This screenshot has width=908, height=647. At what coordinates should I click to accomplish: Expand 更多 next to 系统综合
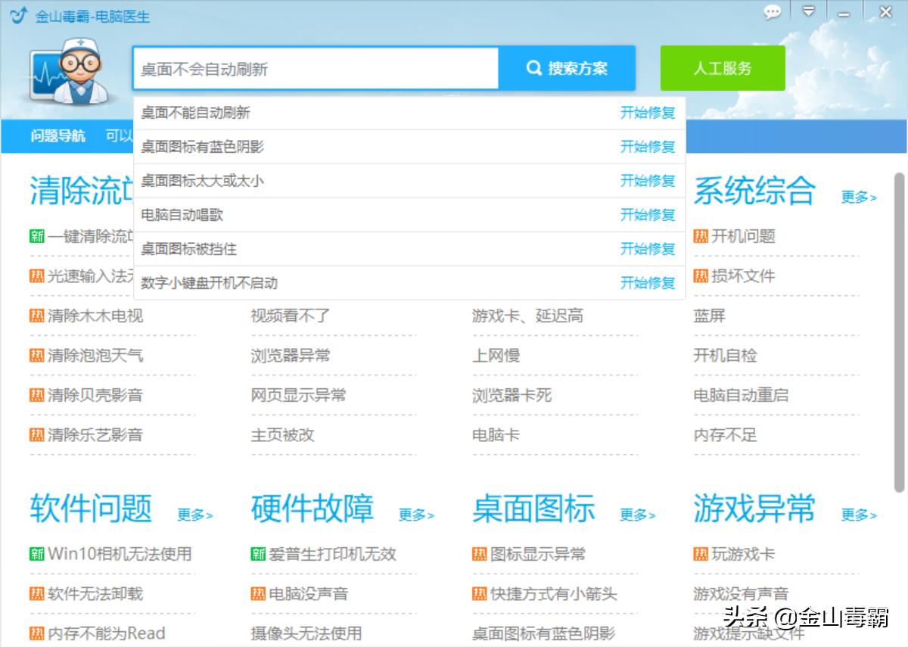(859, 195)
